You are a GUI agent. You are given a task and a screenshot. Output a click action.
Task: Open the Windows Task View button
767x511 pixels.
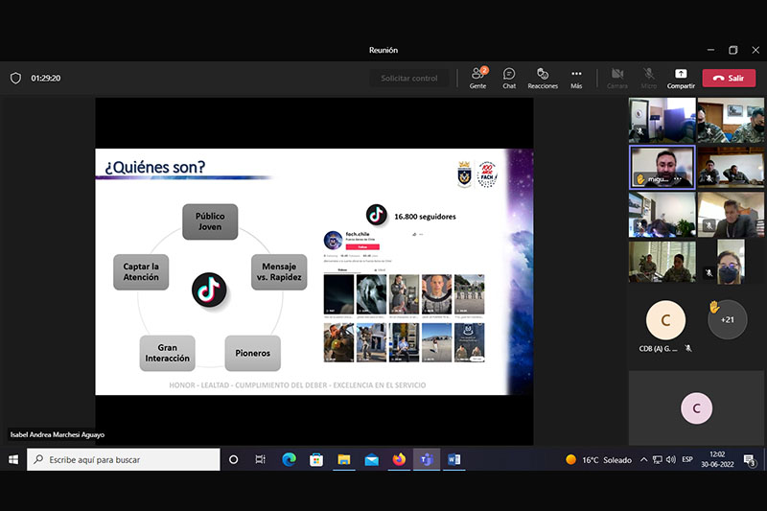pos(260,459)
